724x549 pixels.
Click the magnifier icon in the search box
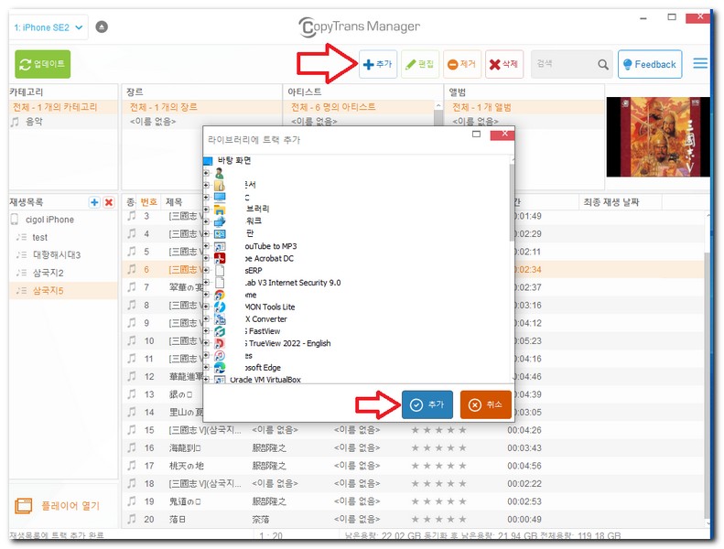pos(603,65)
